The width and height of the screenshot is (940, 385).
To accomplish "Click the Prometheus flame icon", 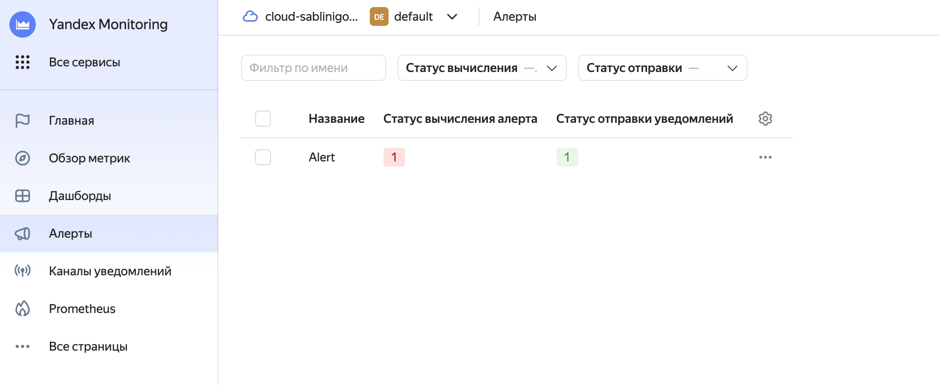I will pyautogui.click(x=23, y=309).
